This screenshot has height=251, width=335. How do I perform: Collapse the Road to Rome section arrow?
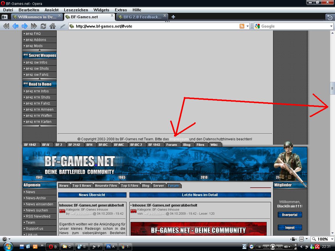(x=40, y=126)
